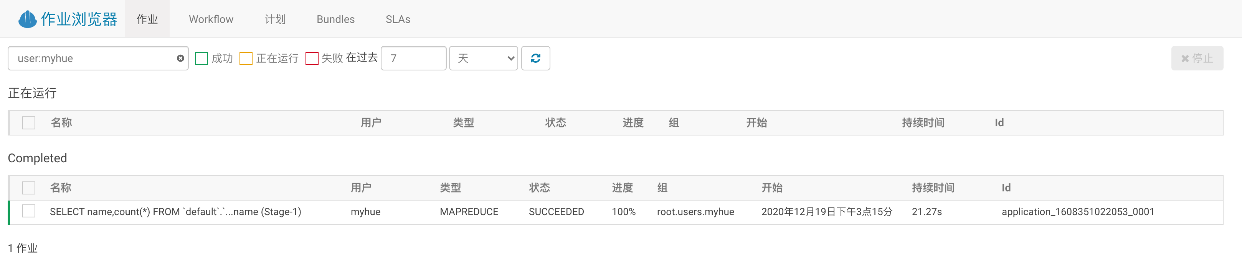Go to the Bundles tab
This screenshot has width=1242, height=271.
tap(335, 19)
